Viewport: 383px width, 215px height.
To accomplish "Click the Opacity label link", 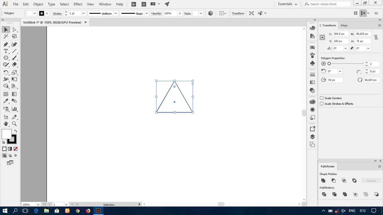I will (156, 13).
